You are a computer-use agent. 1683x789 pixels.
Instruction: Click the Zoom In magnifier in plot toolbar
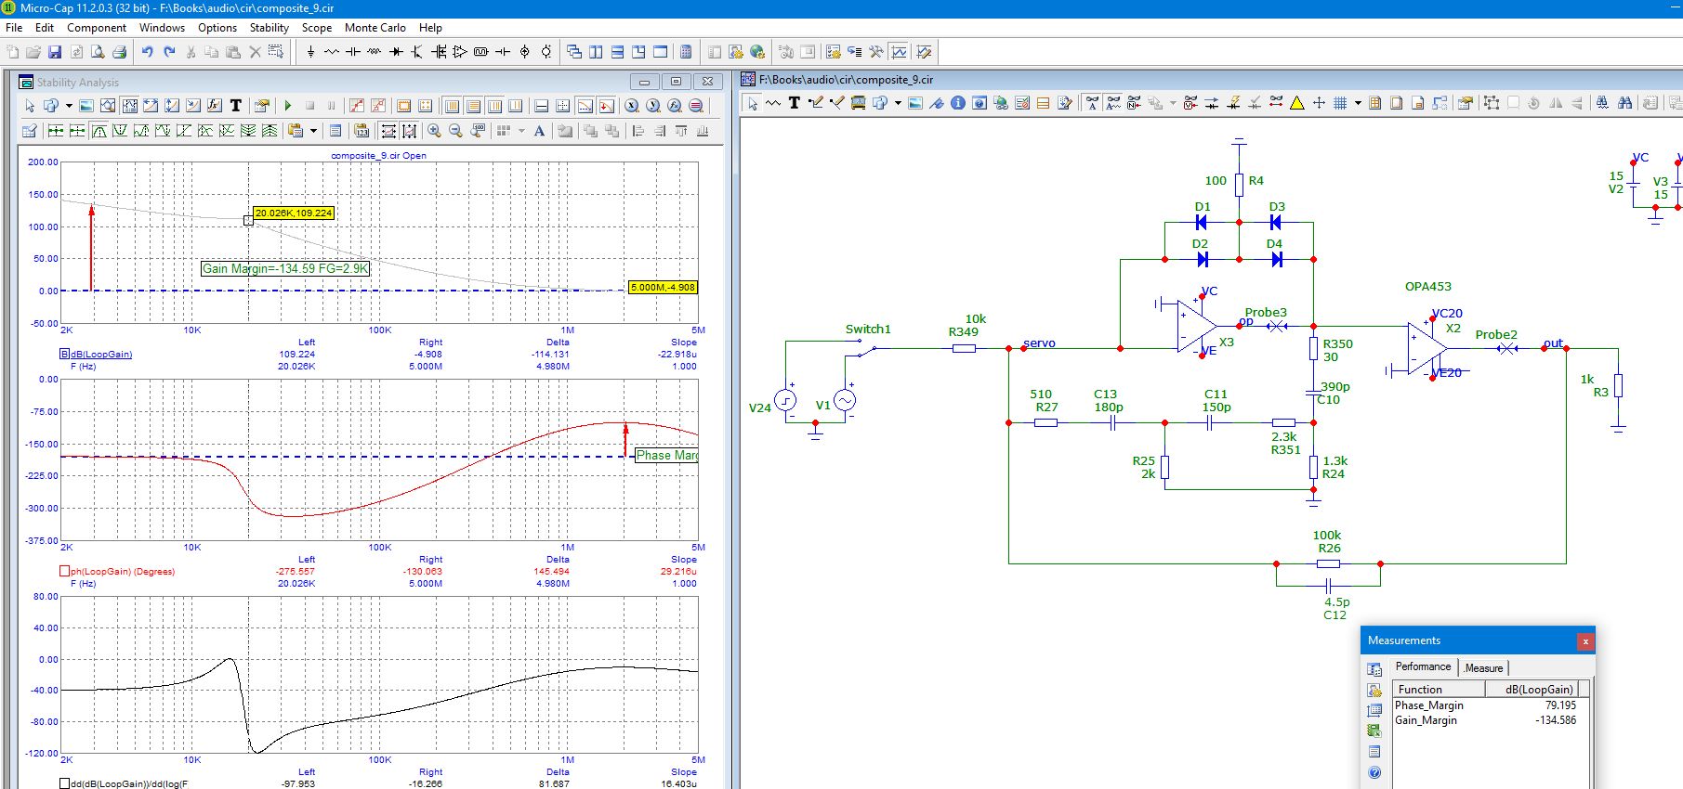tap(434, 131)
